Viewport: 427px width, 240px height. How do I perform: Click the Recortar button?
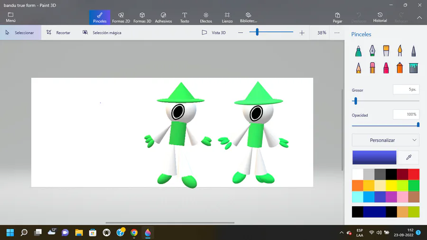(58, 33)
